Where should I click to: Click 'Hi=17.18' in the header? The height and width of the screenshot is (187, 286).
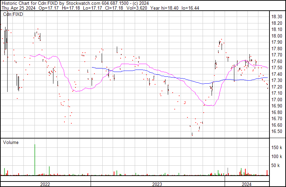coord(71,8)
